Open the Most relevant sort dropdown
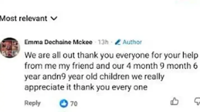The image size is (200, 112). click(x=29, y=18)
